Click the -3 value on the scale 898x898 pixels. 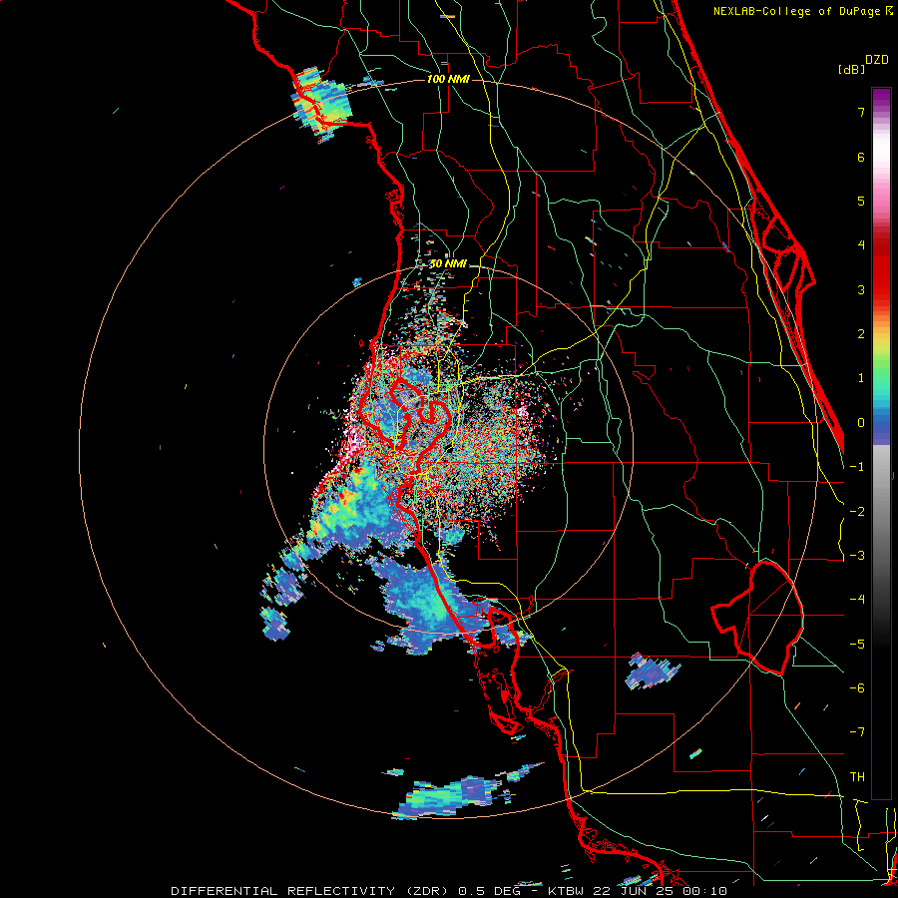click(857, 556)
